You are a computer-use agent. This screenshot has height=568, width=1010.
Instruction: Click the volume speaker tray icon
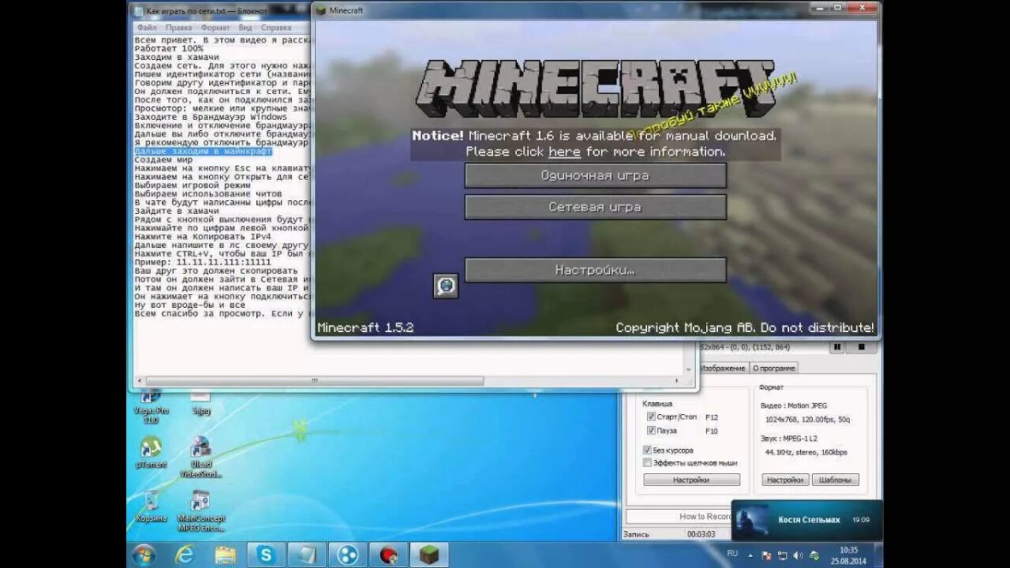coord(798,555)
